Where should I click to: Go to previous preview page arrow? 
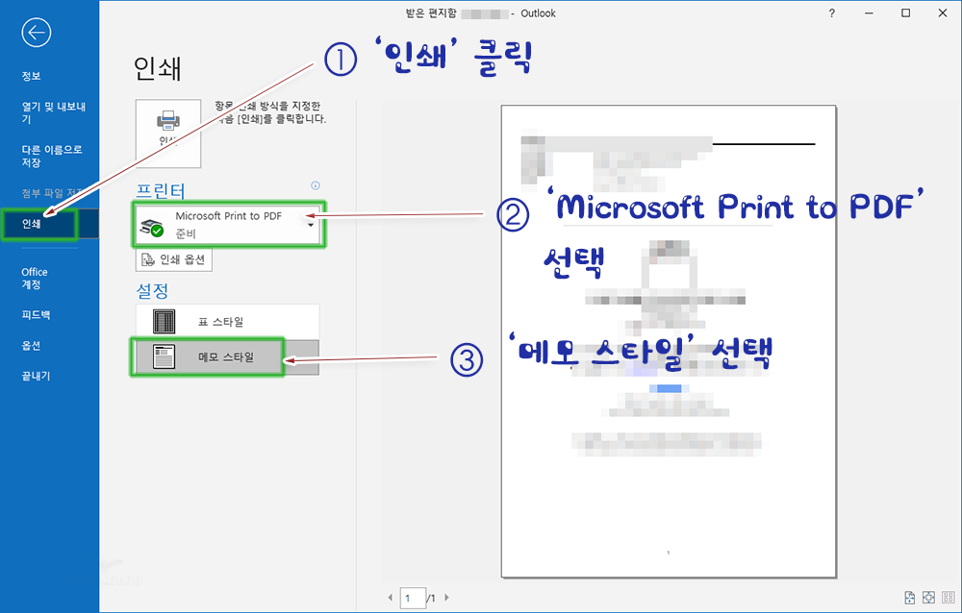pos(391,597)
